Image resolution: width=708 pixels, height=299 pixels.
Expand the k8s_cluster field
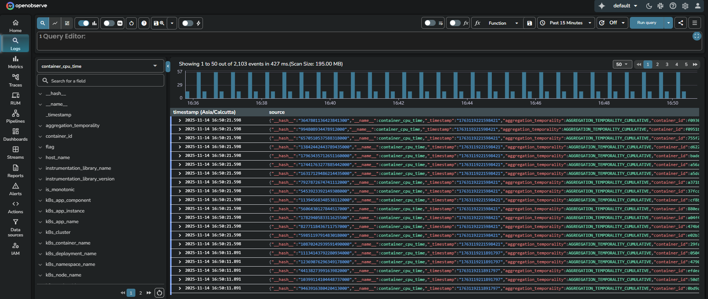point(40,232)
